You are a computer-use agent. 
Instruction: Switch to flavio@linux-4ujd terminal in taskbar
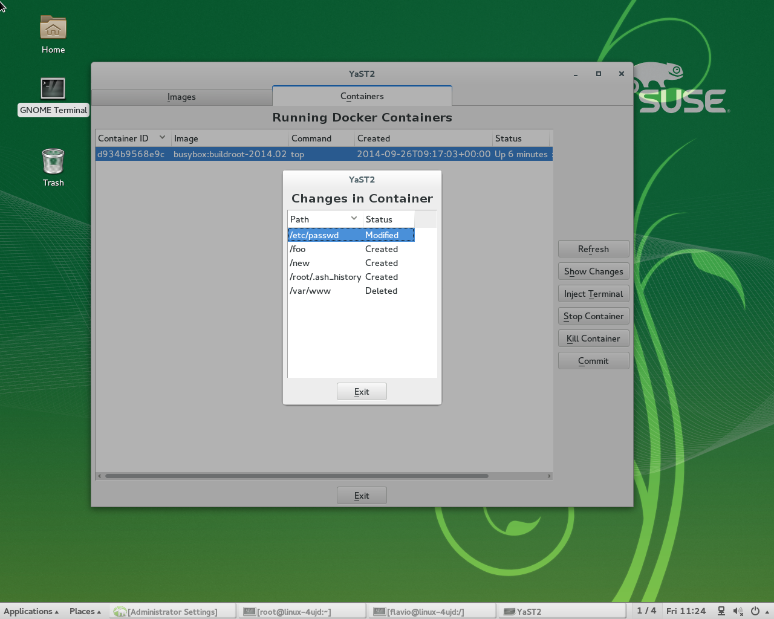coord(432,612)
